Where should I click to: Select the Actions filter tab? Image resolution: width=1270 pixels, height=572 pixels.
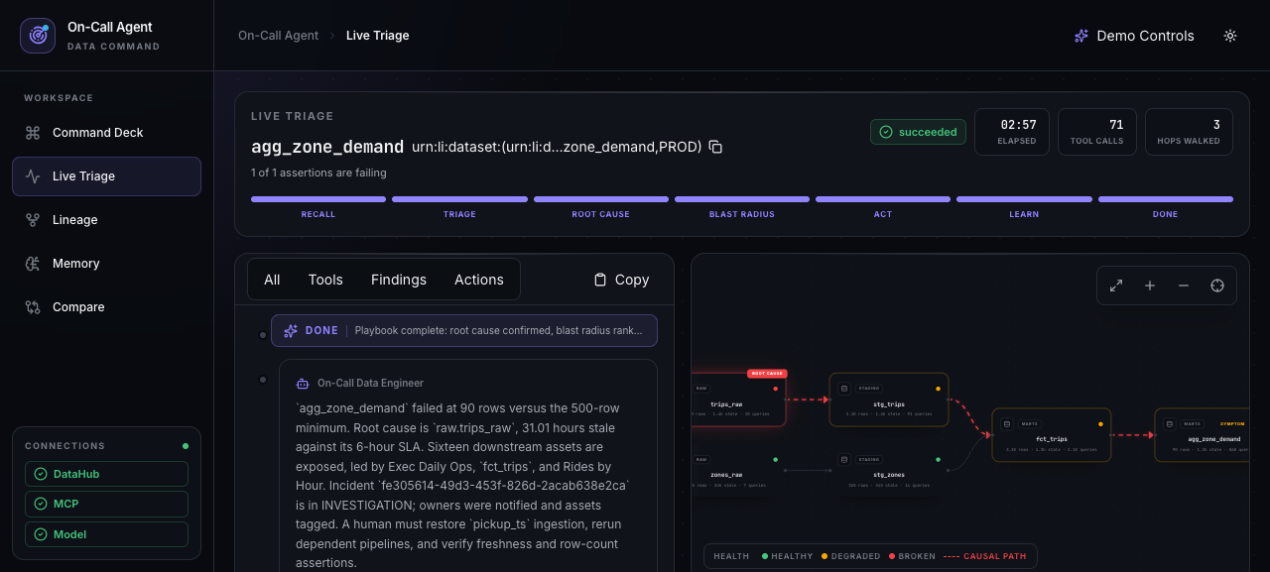479,280
